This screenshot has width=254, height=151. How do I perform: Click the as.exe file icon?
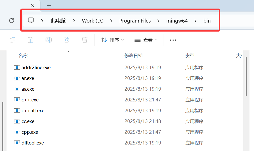pos(17,89)
